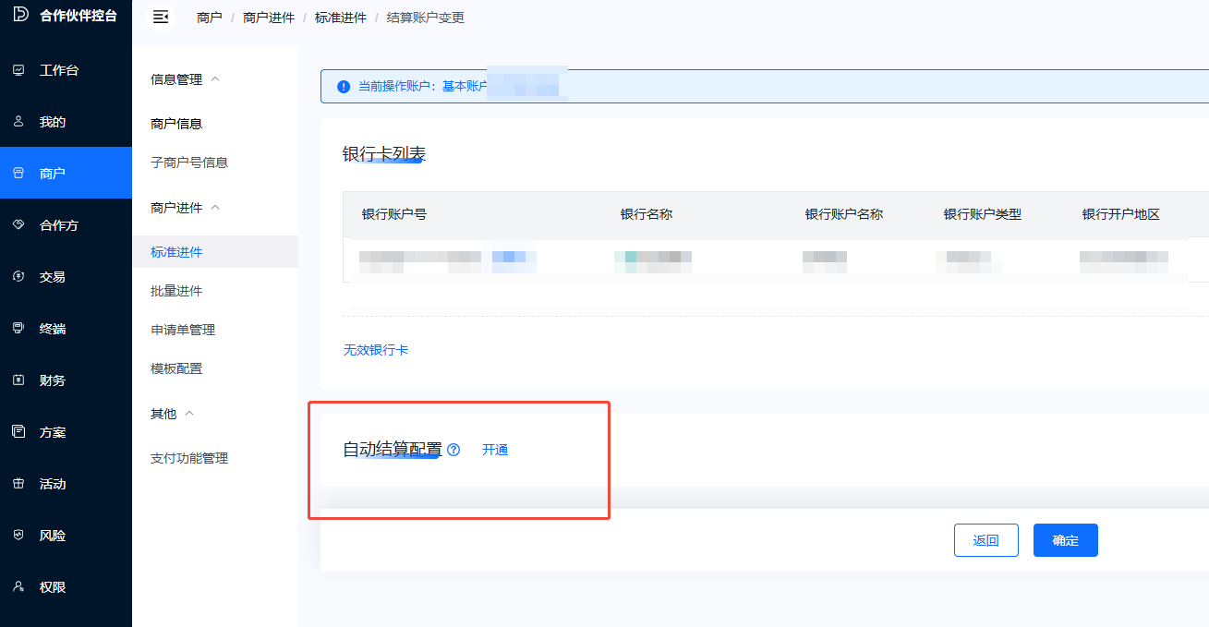The image size is (1209, 627).
Task: Click the sidebar collapse hamburger icon
Action: 161,17
